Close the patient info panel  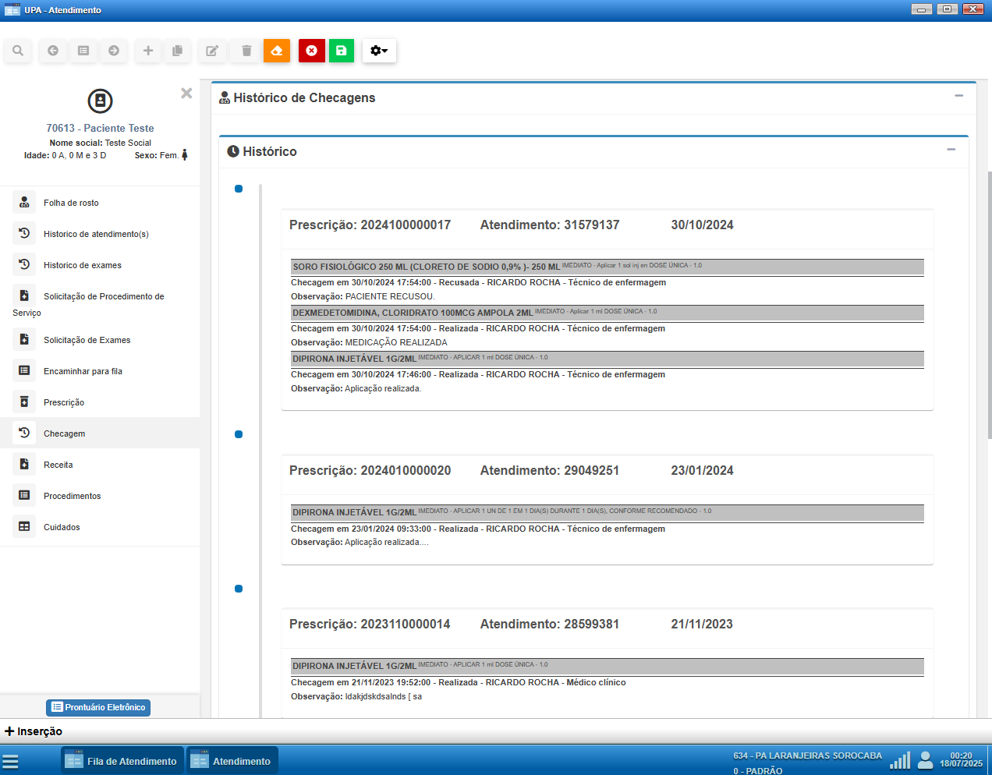click(186, 94)
